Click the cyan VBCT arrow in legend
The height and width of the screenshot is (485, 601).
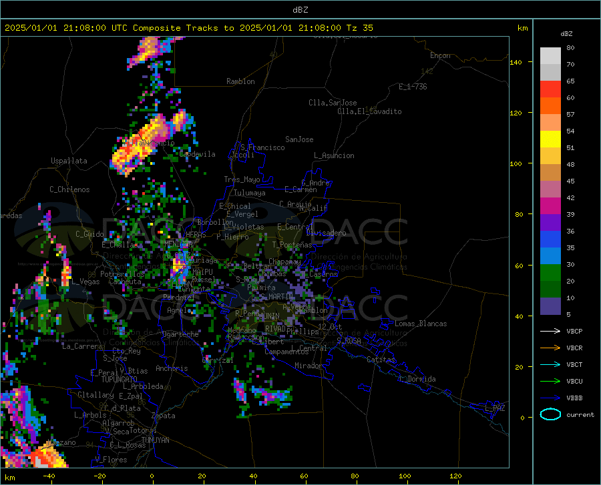(x=550, y=364)
